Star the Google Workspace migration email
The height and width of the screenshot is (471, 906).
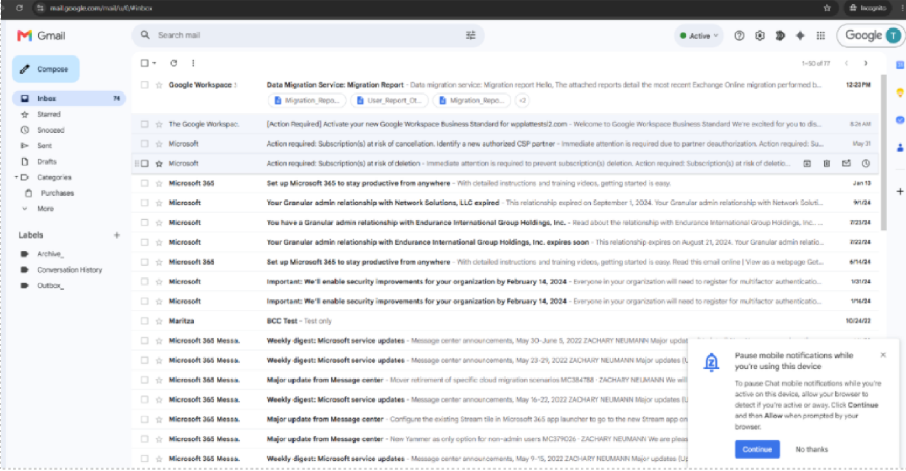[159, 85]
